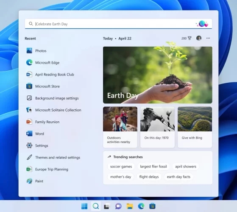Open the Chat icon on the taskbar
237x212 pixels.
[x=118, y=206]
